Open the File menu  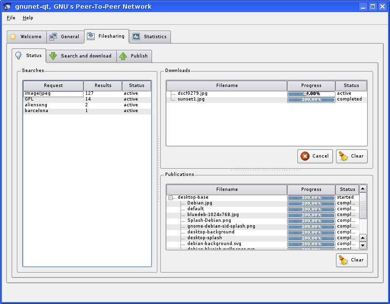(11, 18)
